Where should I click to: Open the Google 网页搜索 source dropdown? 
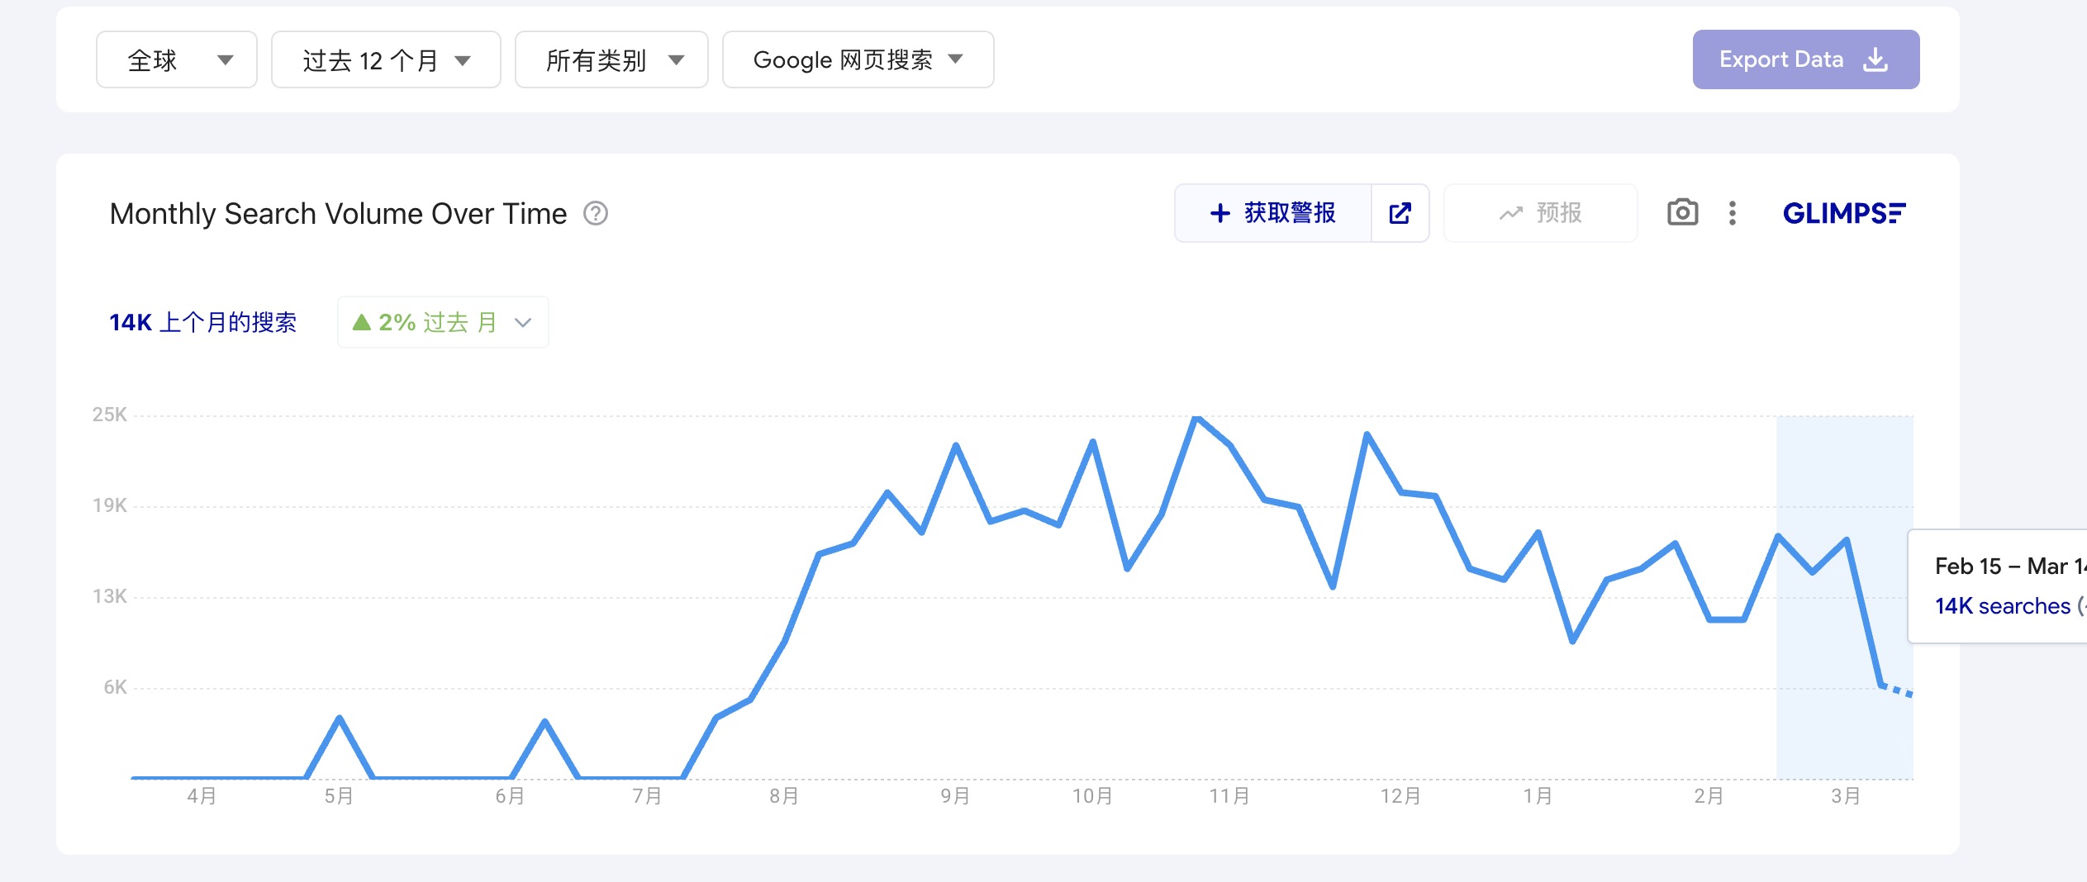[857, 59]
